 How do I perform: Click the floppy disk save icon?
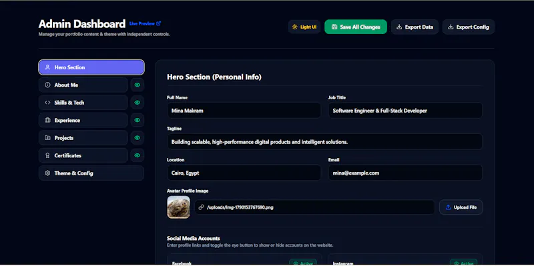334,27
